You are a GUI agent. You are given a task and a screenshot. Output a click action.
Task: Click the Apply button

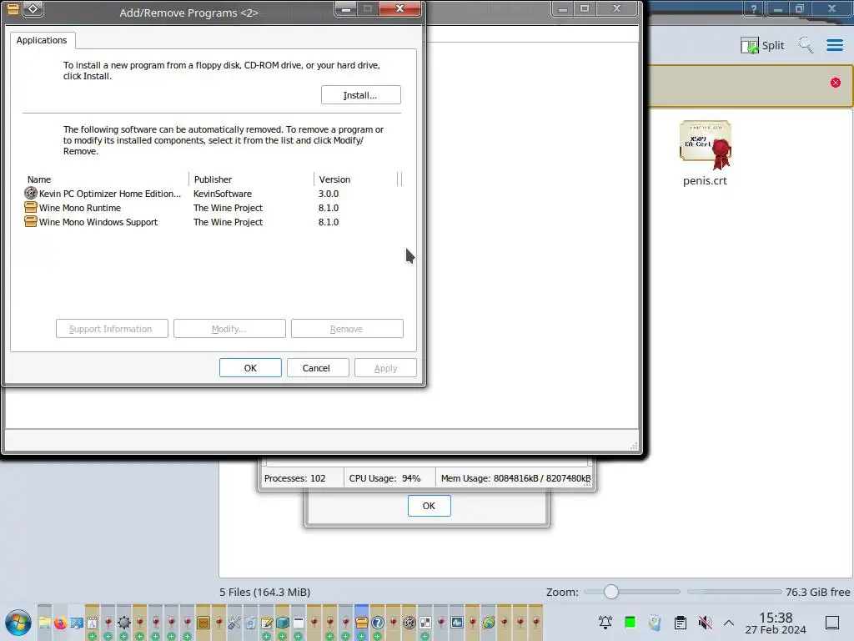385,368
